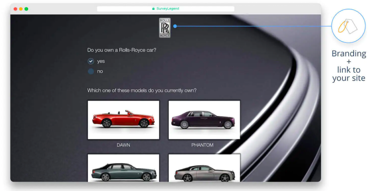Choose the purple PHANTOM car image

coord(204,120)
